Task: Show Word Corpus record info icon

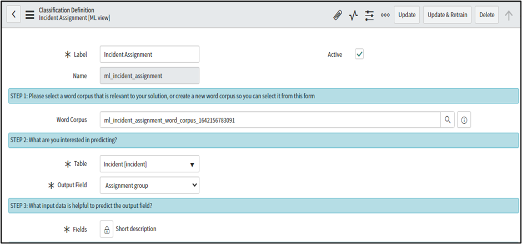Action: [x=465, y=119]
